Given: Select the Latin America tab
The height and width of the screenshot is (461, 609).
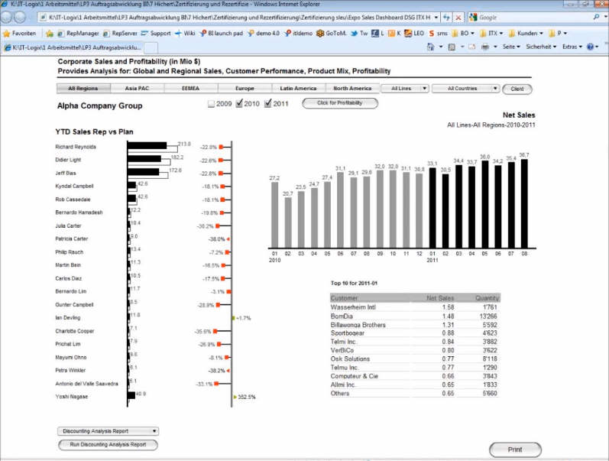Looking at the screenshot, I should 298,89.
